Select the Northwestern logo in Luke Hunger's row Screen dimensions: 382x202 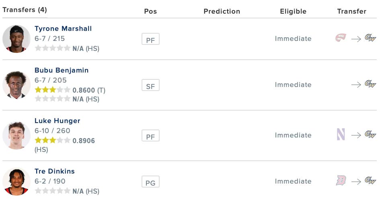341,135
